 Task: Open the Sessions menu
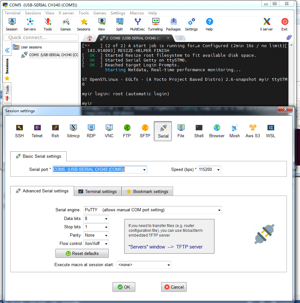click(33, 13)
